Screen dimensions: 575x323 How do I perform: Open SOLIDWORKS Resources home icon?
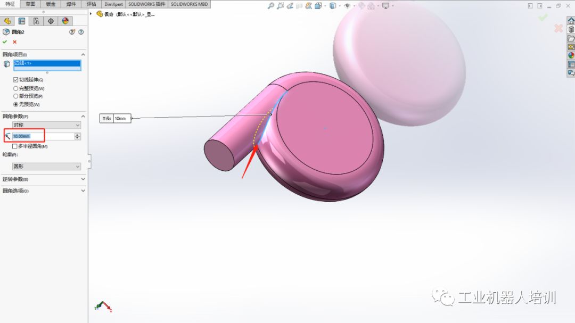(571, 21)
